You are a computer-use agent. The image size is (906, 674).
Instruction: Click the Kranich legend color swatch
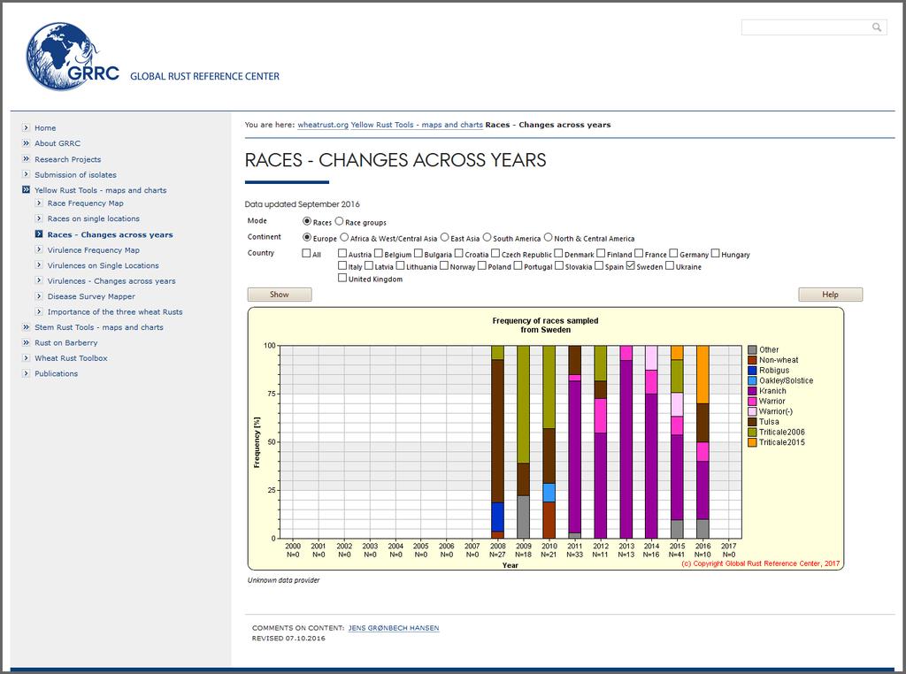pos(752,391)
